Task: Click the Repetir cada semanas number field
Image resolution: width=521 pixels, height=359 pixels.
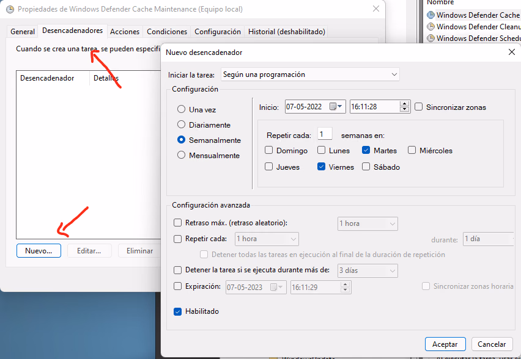Action: point(325,134)
